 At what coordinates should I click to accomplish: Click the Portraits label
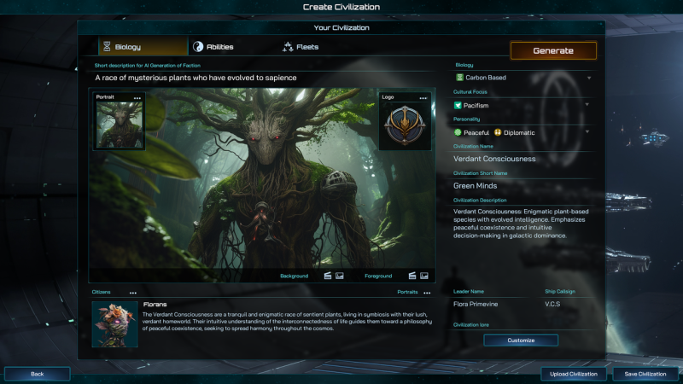coord(407,292)
